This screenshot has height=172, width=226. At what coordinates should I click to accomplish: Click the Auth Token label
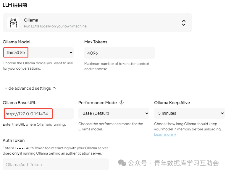tap(14, 140)
